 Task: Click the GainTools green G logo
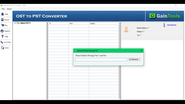[153, 16]
